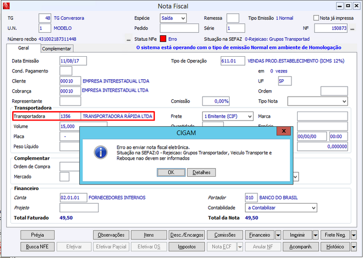Click the Tipo de Operação 611.01 field

pyautogui.click(x=233, y=61)
